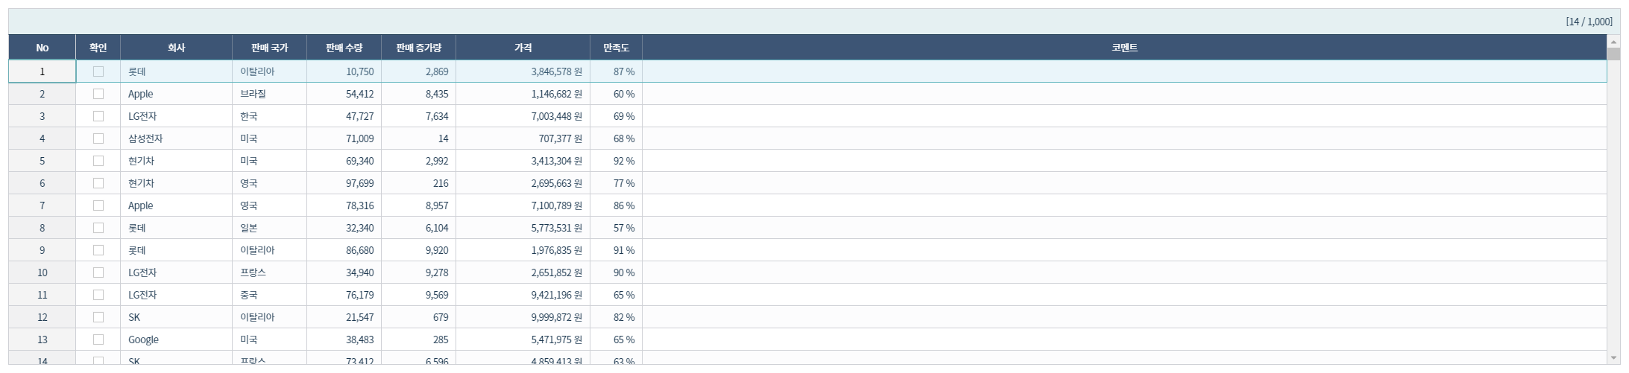1629x373 pixels.
Task: Sort by the 회사 column header
Action: 176,48
